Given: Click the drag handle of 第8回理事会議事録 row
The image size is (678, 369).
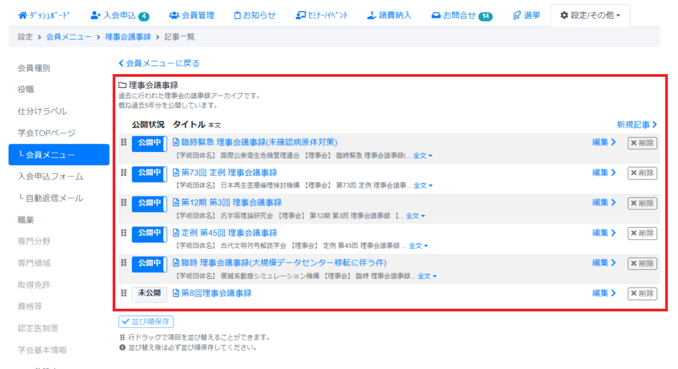Looking at the screenshot, I should (x=123, y=293).
